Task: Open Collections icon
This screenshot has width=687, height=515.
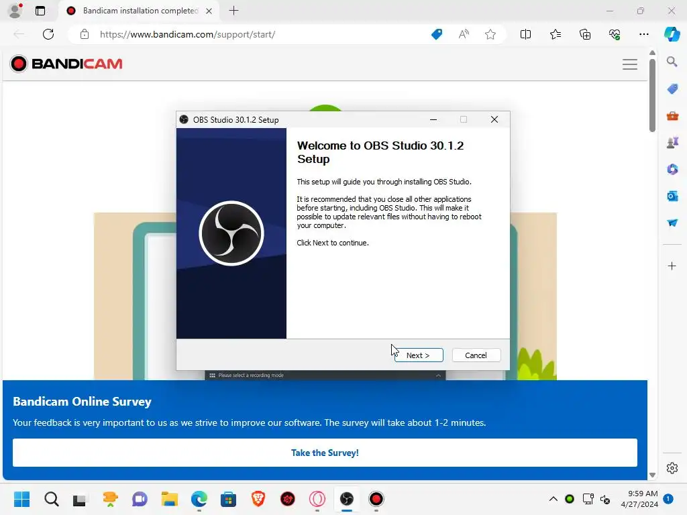Action: [x=585, y=34]
